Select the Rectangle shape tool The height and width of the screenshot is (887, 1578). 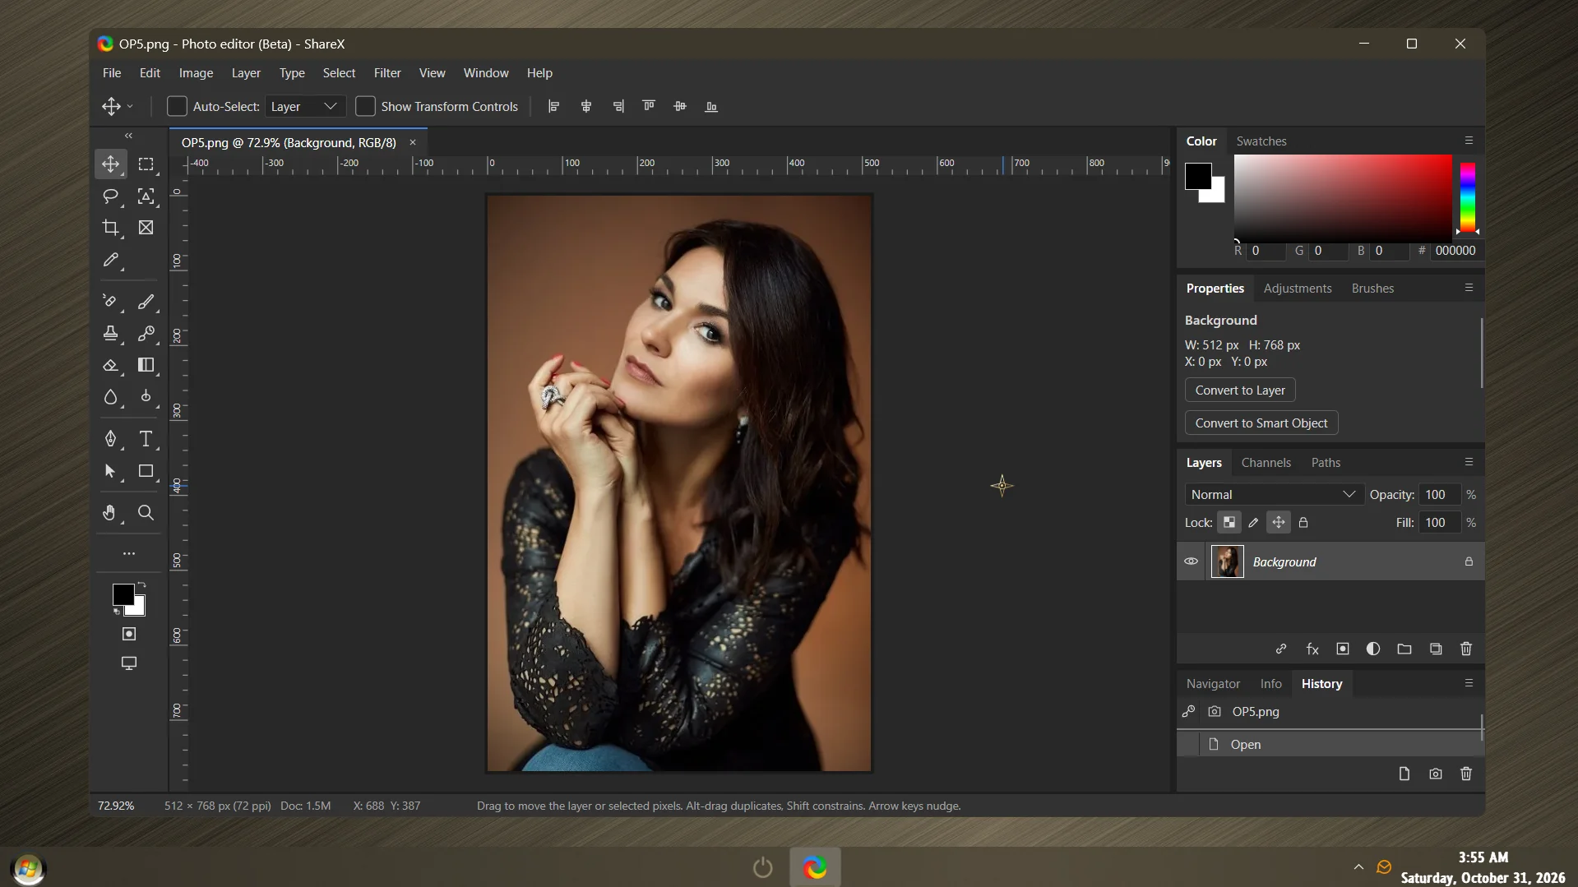point(146,471)
